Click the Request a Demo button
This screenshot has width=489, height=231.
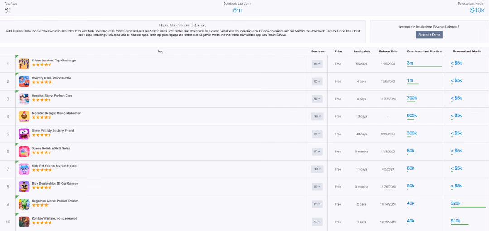pyautogui.click(x=429, y=35)
